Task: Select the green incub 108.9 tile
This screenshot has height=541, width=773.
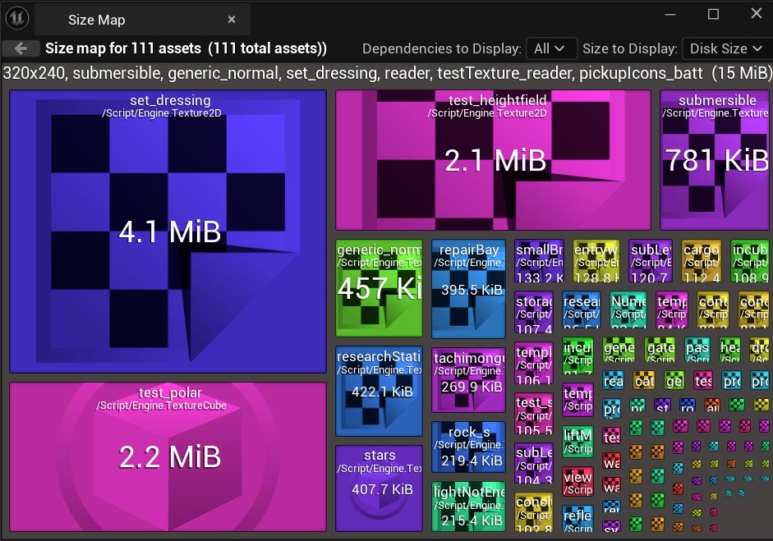Action: [x=750, y=261]
